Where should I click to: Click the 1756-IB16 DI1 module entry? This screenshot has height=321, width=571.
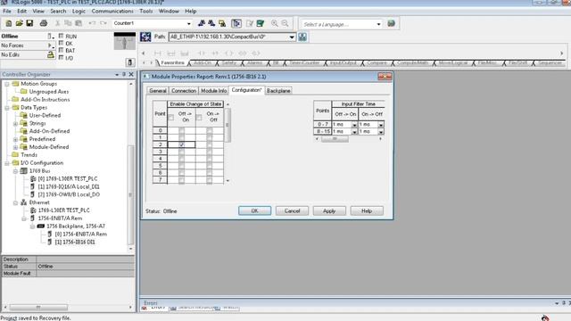coord(75,242)
